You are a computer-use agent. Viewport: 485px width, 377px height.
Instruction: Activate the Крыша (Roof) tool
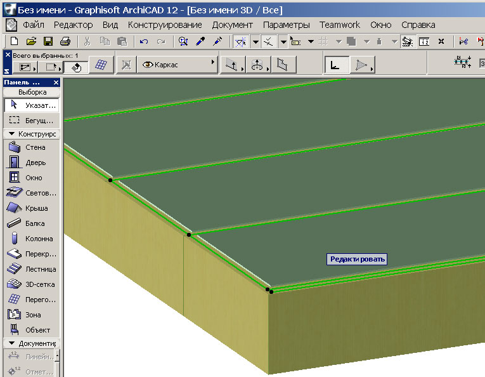click(x=30, y=208)
